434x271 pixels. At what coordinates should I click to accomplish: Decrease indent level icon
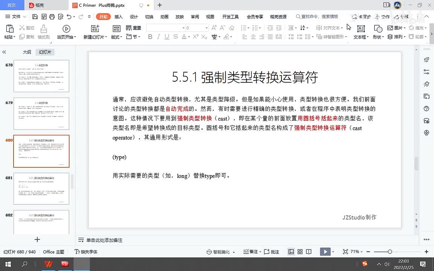(x=270, y=27)
